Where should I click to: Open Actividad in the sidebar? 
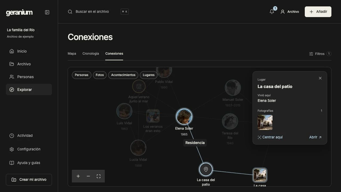tap(29, 136)
